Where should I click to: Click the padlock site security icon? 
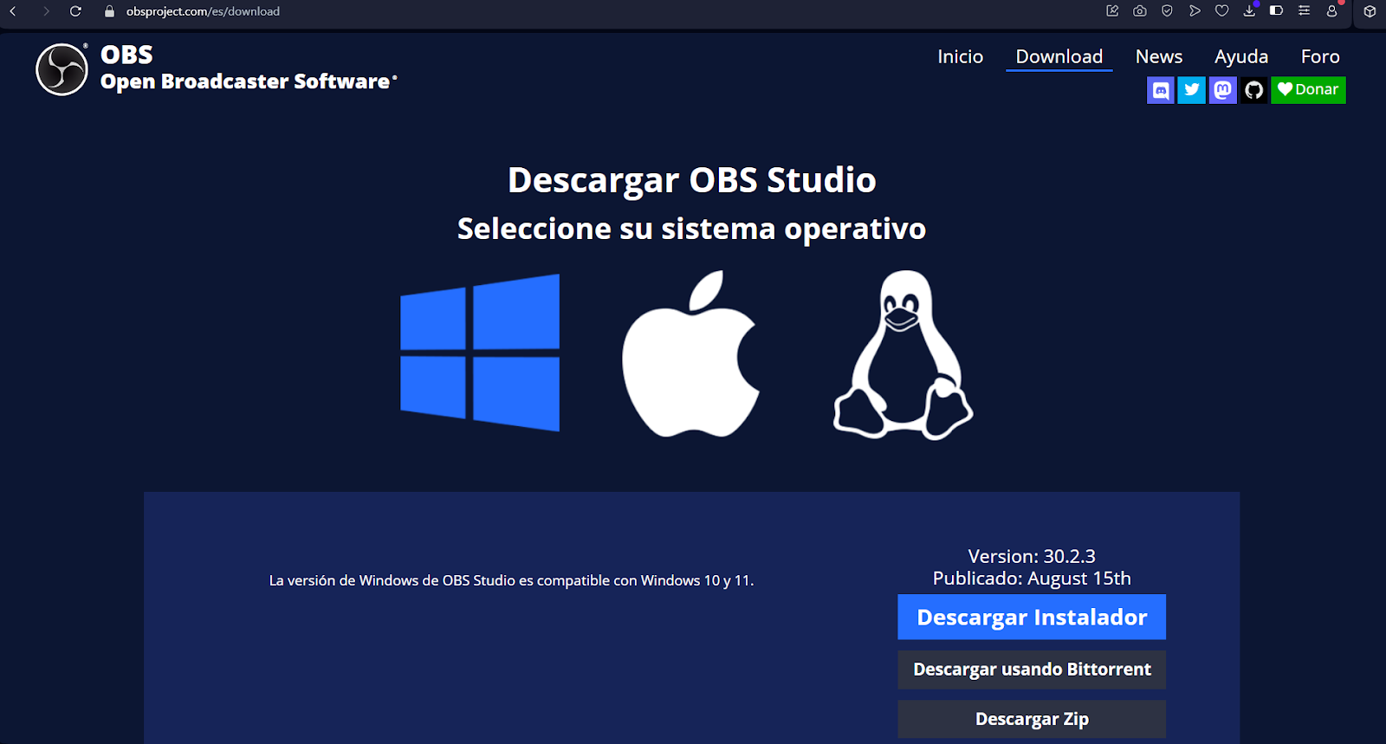coord(109,11)
